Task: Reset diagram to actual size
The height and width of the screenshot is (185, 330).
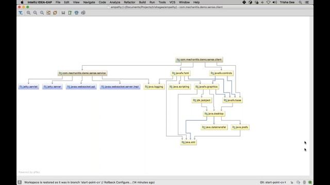Action: [42, 13]
